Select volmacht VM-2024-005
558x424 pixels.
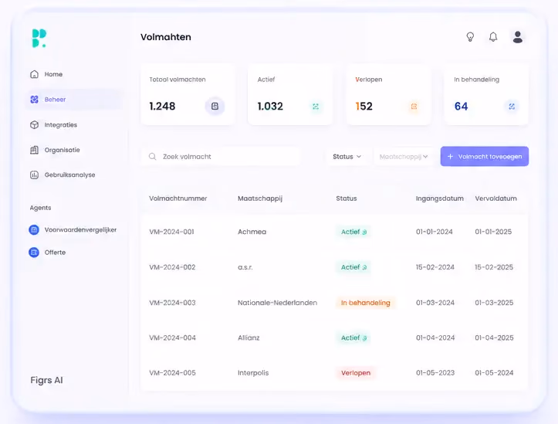click(x=172, y=373)
